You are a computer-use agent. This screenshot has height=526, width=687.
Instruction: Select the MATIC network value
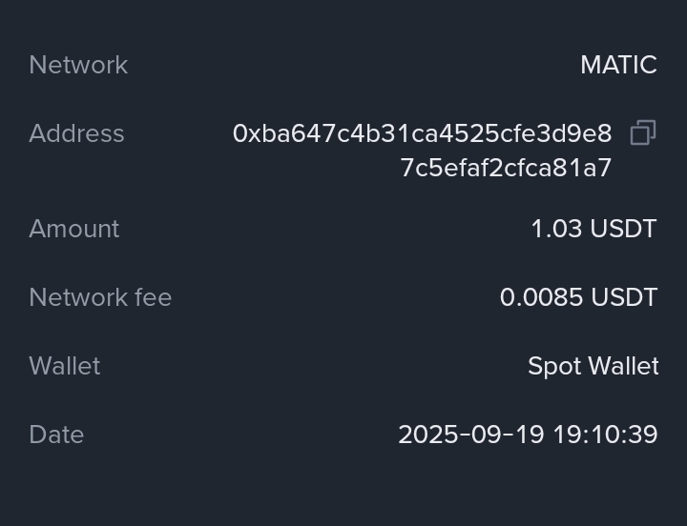click(618, 65)
